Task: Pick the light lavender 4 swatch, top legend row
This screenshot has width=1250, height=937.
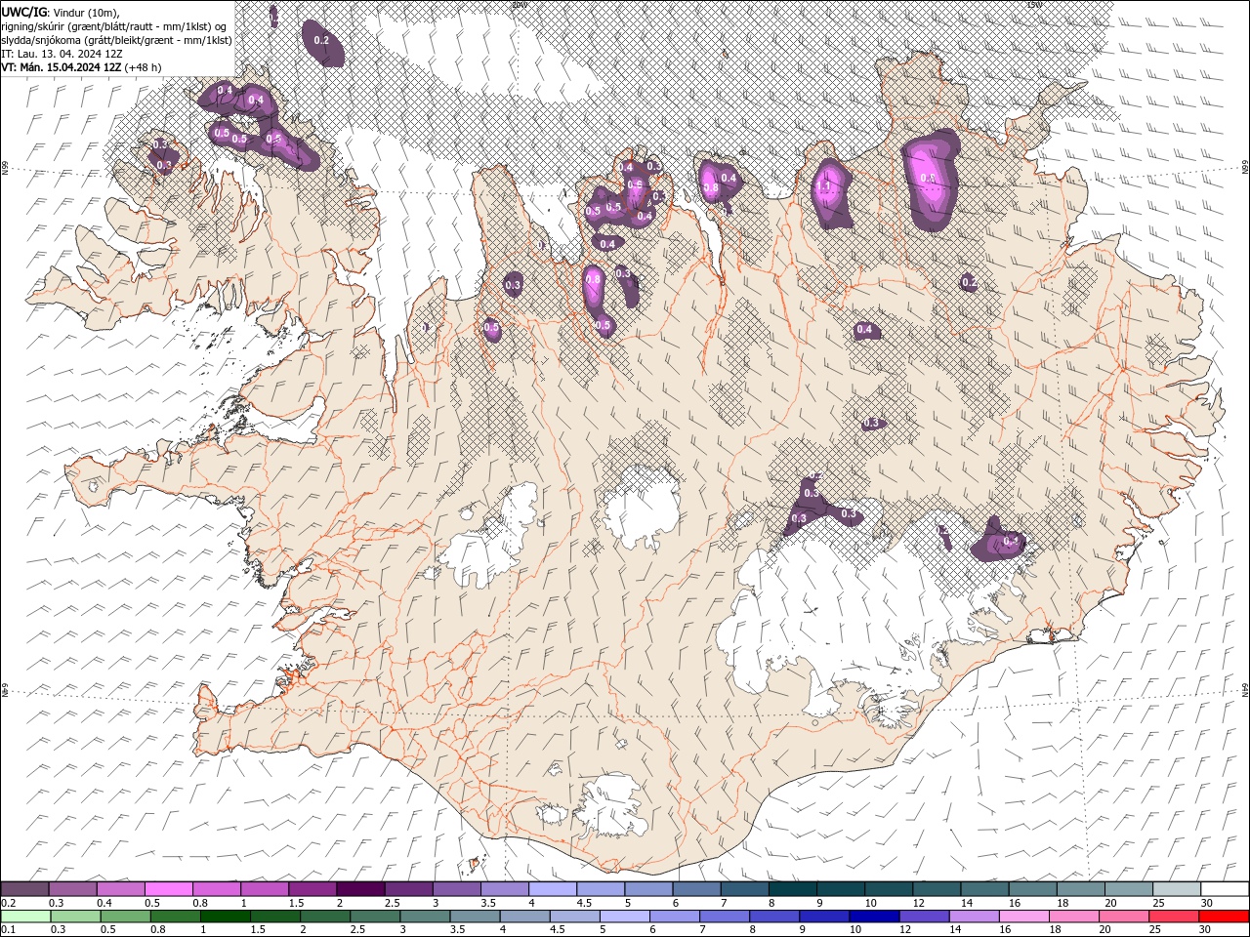Action: click(x=553, y=889)
